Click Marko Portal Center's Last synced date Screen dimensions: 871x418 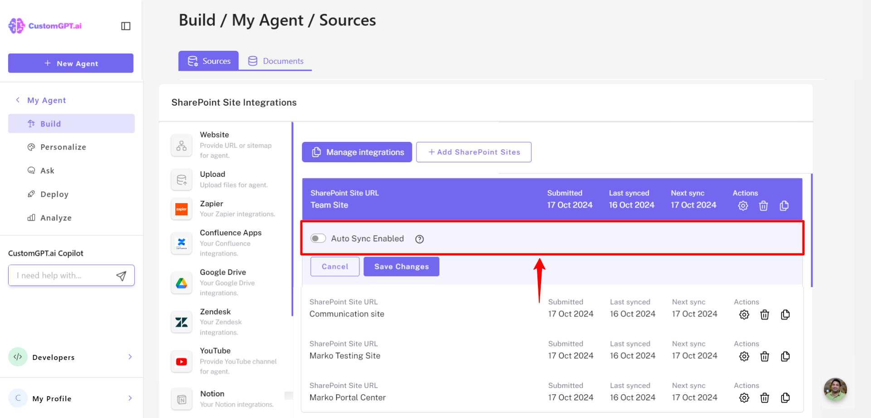[633, 397]
